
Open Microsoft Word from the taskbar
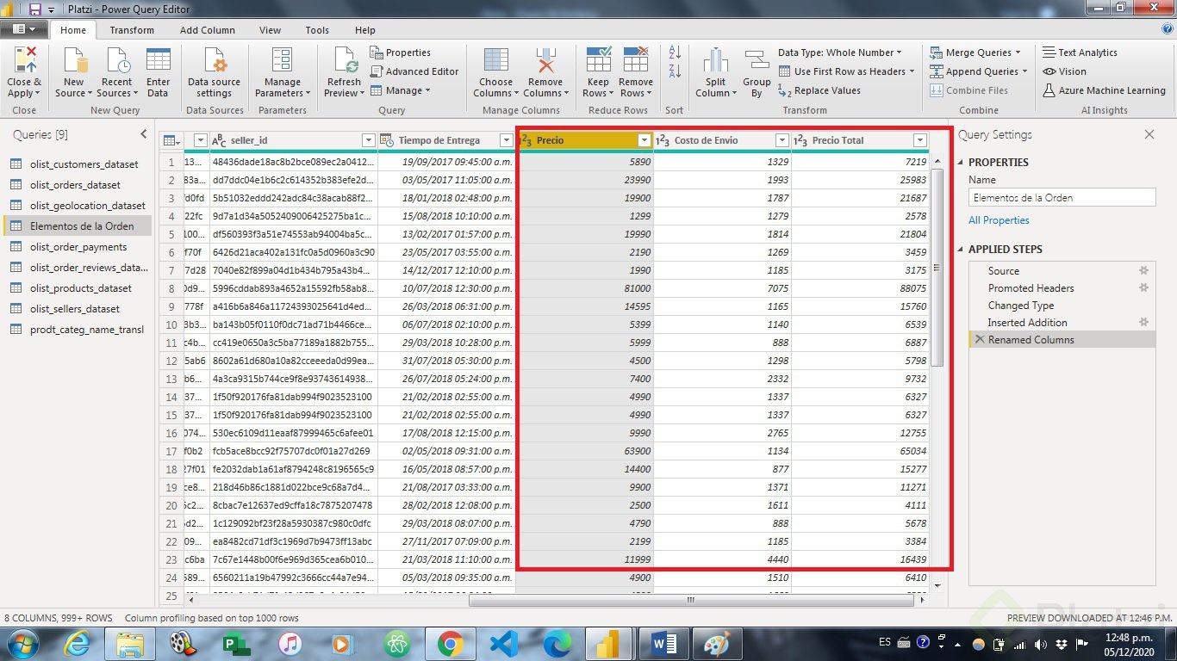pos(664,644)
